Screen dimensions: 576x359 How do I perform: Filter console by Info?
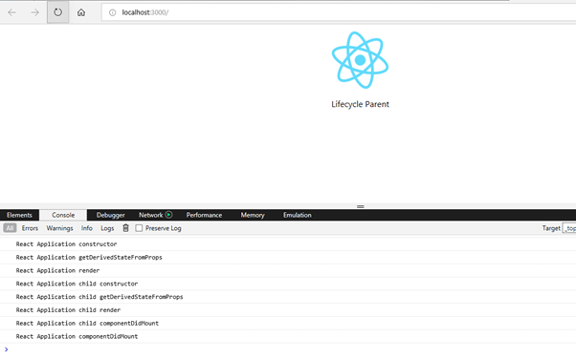[87, 228]
